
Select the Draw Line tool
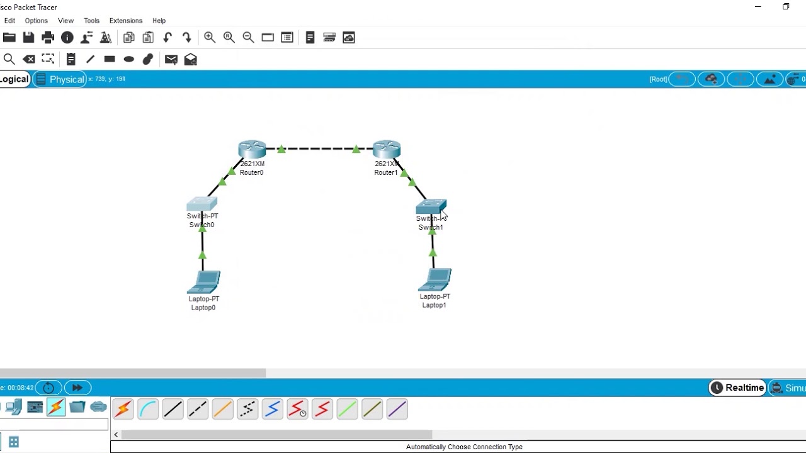pos(90,59)
